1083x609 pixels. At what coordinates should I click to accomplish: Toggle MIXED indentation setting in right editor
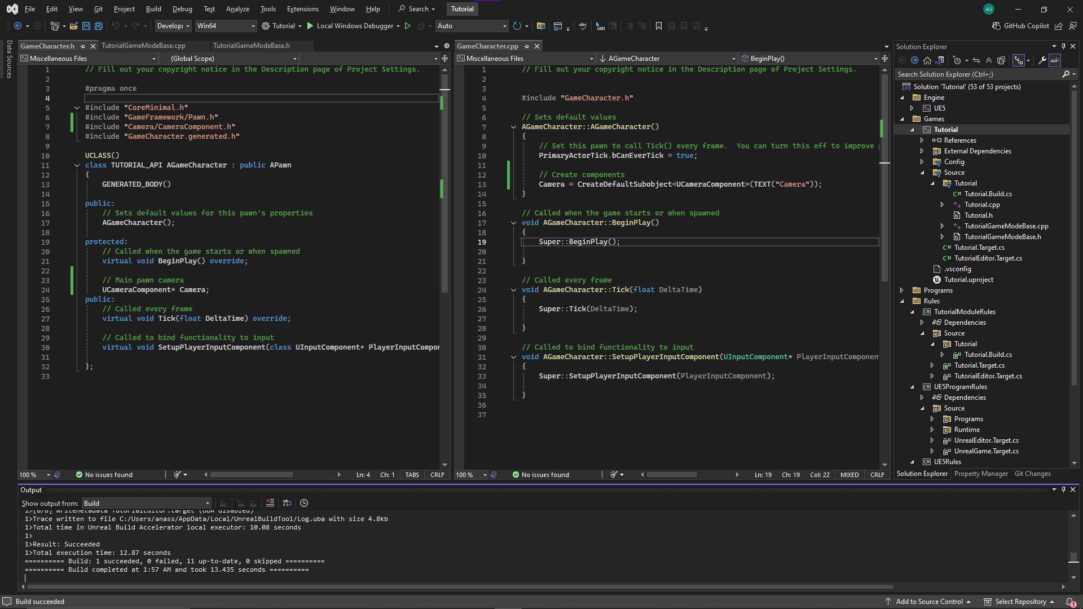click(x=849, y=475)
